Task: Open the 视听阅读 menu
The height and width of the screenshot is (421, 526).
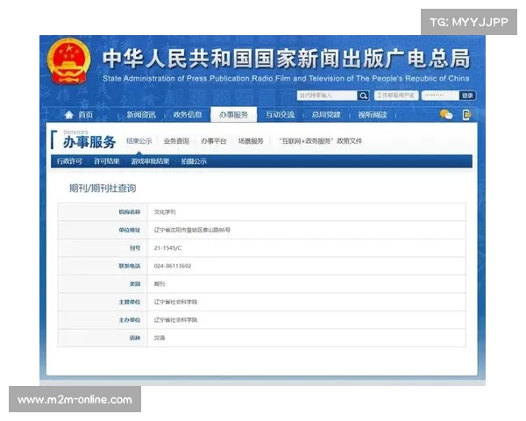Action: (373, 115)
